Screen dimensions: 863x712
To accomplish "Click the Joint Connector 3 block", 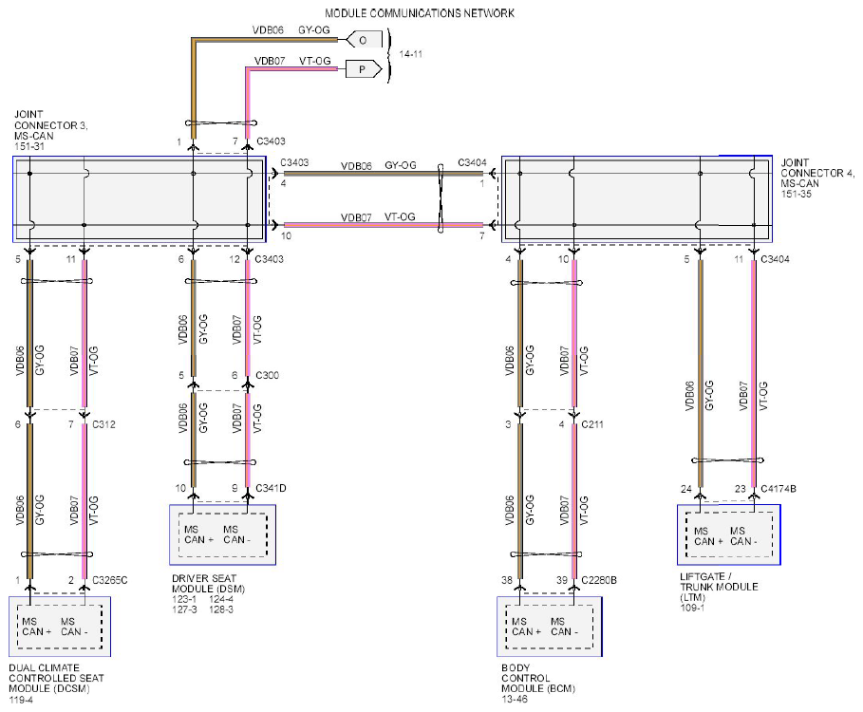I will click(x=139, y=200).
